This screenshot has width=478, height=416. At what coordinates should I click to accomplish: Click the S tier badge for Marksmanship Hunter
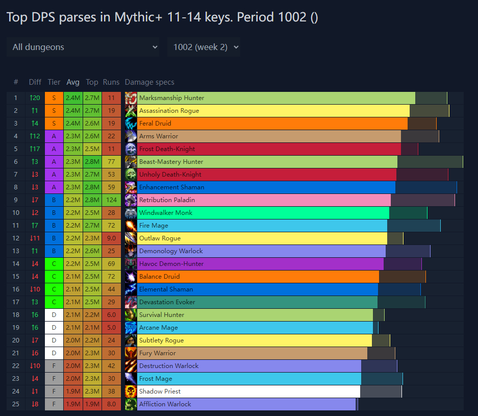[x=54, y=98]
